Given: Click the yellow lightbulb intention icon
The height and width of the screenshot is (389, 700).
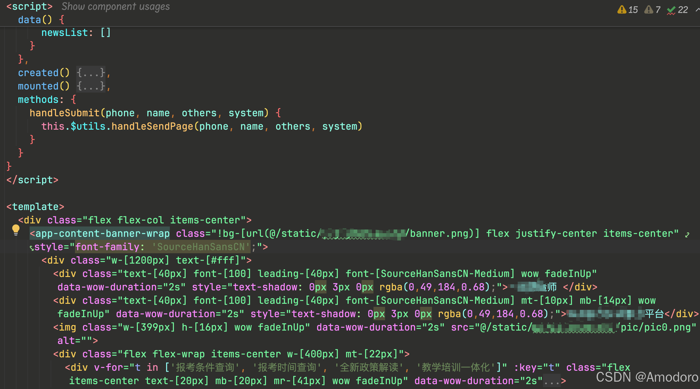Looking at the screenshot, I should point(16,230).
